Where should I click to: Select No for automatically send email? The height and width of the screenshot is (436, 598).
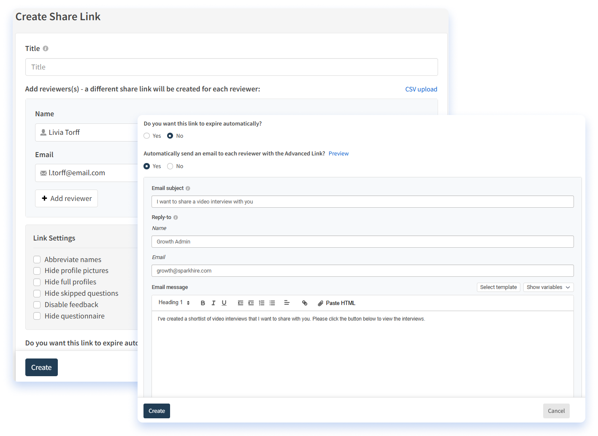pyautogui.click(x=170, y=166)
